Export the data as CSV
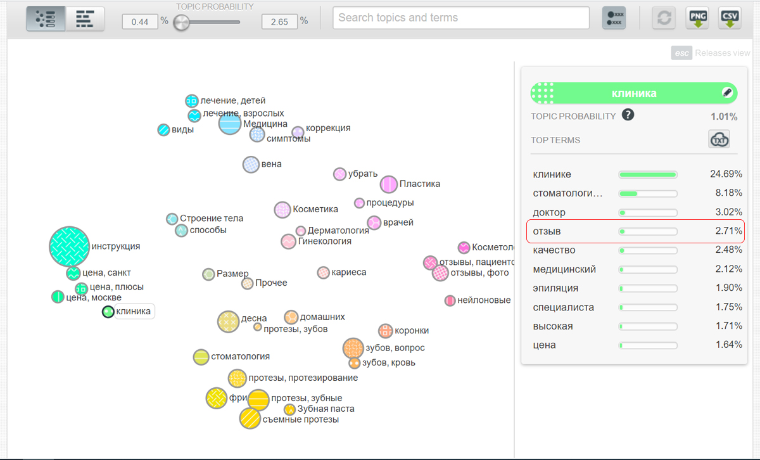 (730, 18)
